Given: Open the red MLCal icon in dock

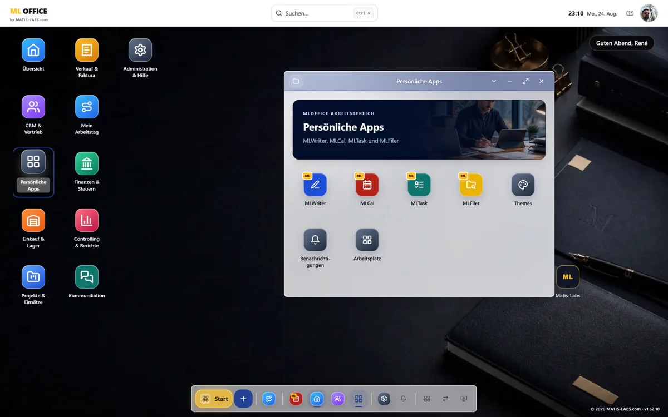Looking at the screenshot, I should 296,399.
